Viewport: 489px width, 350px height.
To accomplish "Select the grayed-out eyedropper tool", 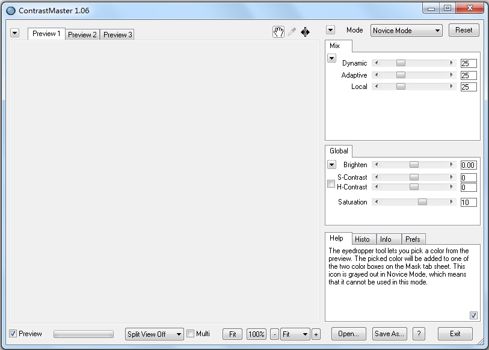I will [x=292, y=32].
